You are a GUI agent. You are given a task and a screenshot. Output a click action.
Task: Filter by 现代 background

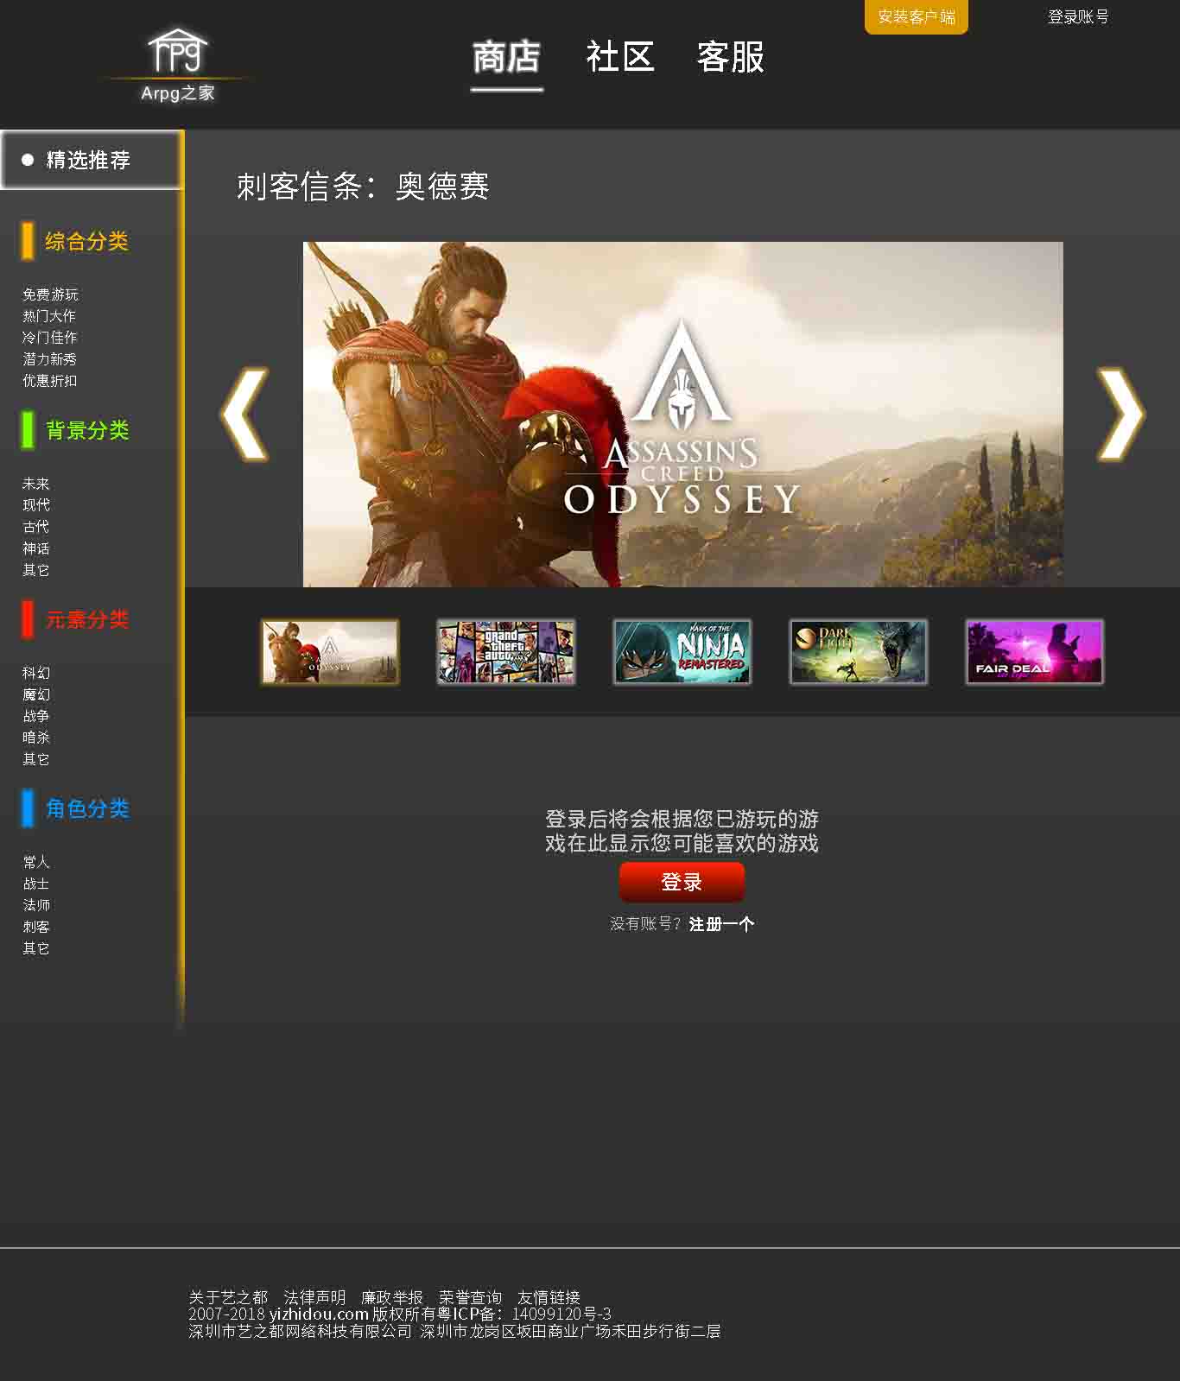[x=36, y=505]
